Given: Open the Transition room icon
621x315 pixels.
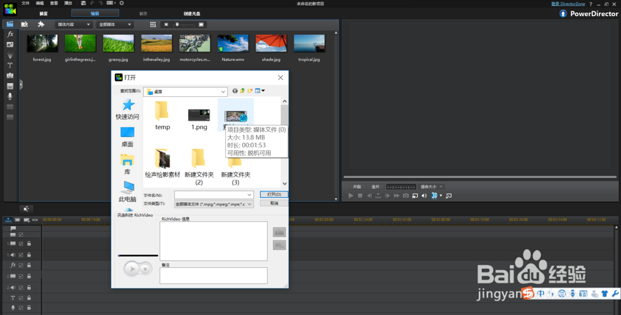Looking at the screenshot, I should (x=10, y=76).
